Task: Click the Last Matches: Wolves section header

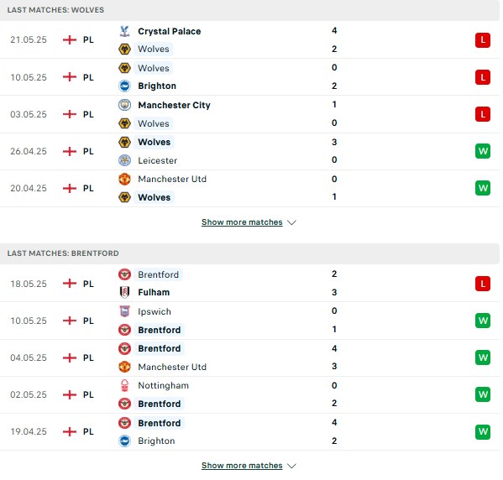Action: point(249,10)
